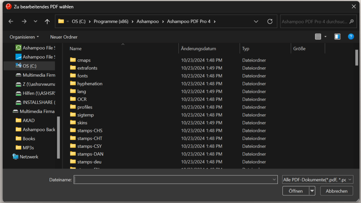361x203 pixels.
Task: Open the view options dropdown arrow
Action: 325,37
